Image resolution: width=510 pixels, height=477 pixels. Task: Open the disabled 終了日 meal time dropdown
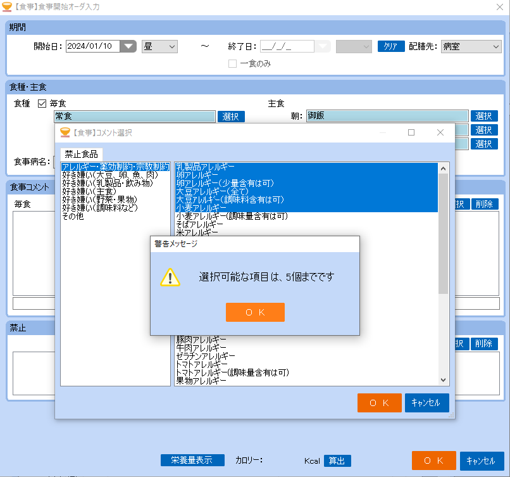pos(354,47)
